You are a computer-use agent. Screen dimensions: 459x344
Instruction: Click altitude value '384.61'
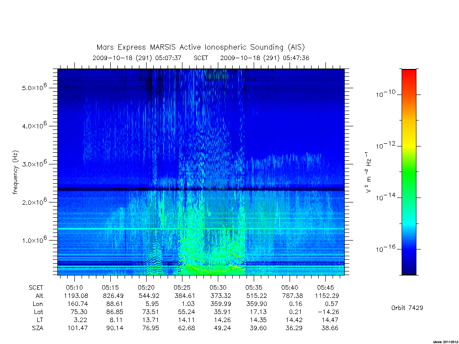tap(185, 296)
